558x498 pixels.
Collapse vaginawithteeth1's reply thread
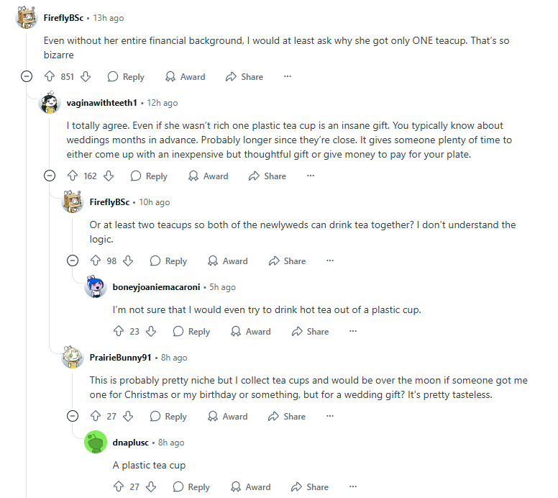click(x=50, y=176)
